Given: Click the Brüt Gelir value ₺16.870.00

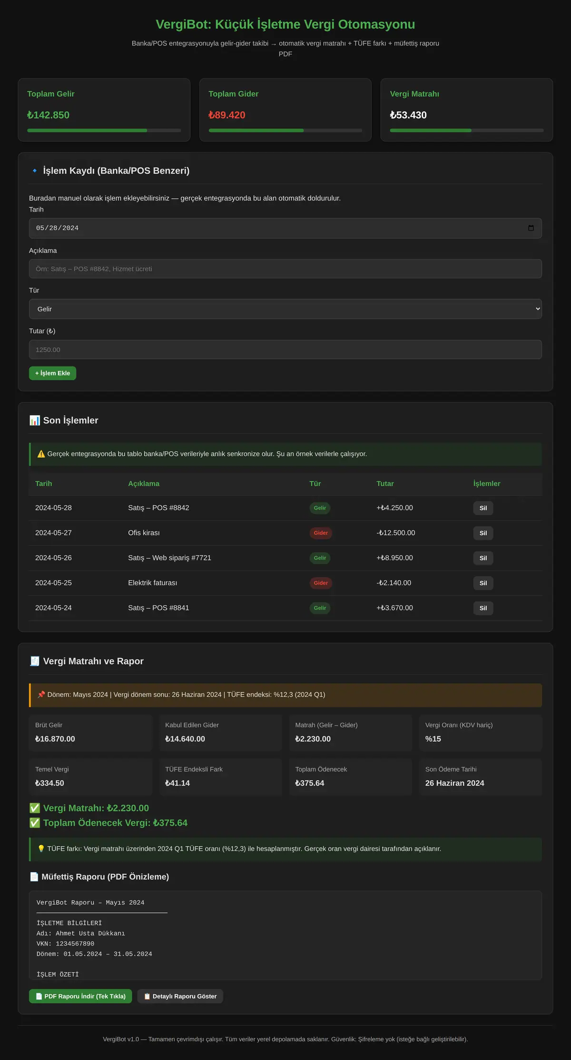Looking at the screenshot, I should 55,739.
